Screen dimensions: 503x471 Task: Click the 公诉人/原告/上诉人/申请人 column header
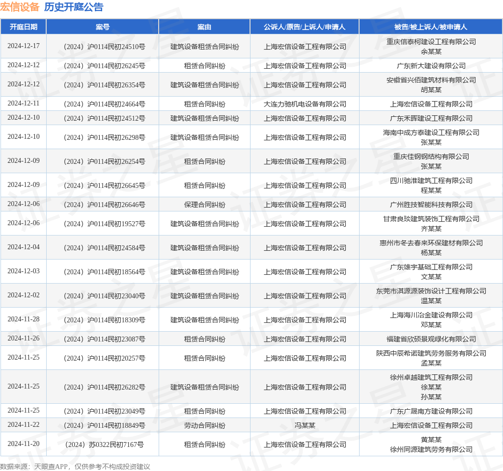click(x=305, y=27)
